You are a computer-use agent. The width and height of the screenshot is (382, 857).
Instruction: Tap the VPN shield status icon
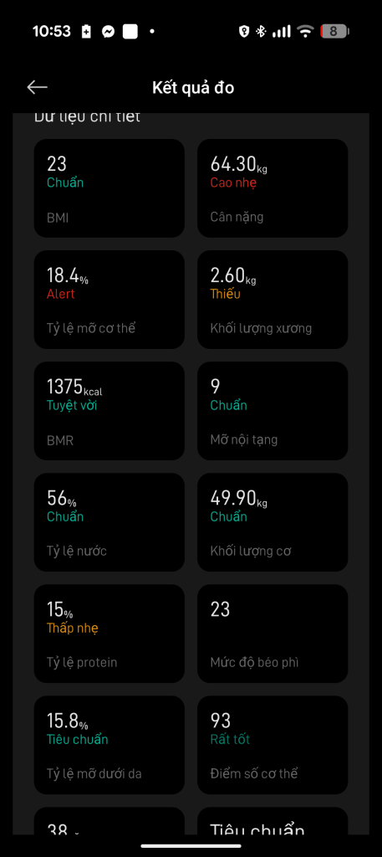tap(244, 32)
